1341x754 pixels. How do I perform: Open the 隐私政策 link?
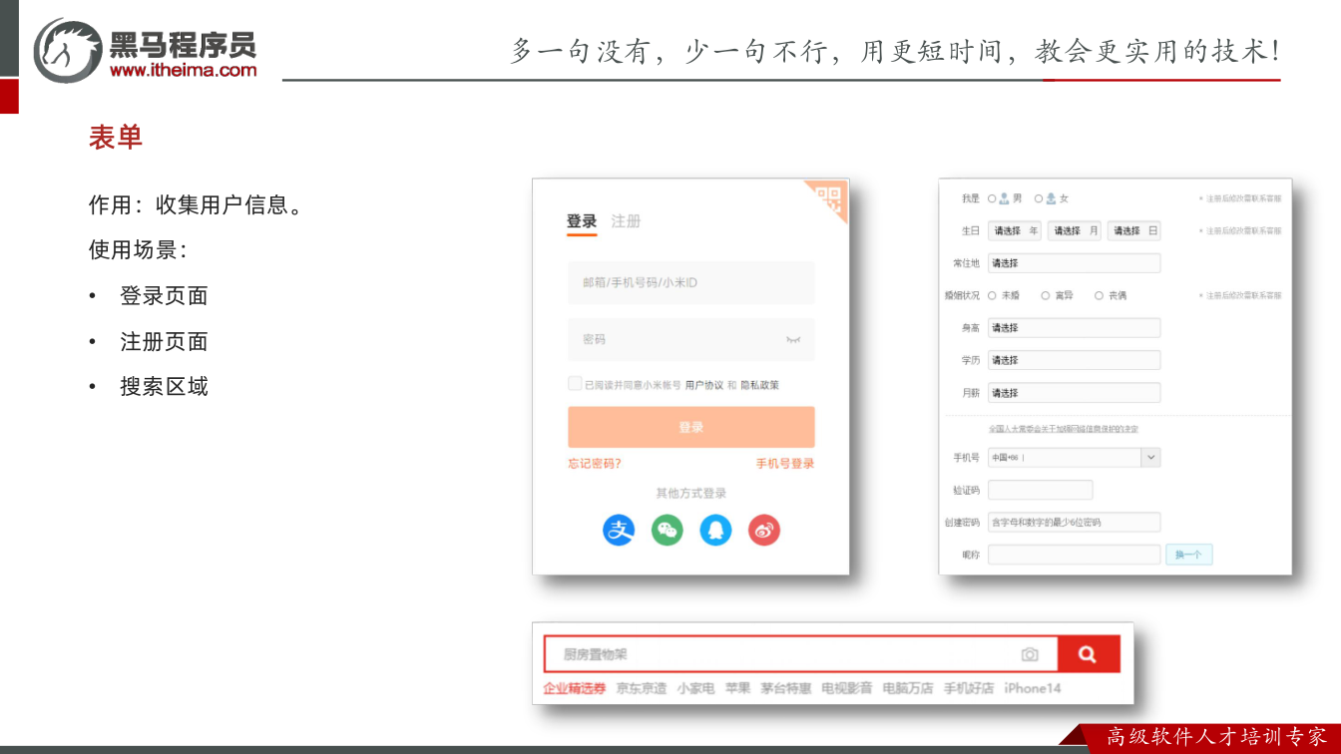(x=759, y=385)
